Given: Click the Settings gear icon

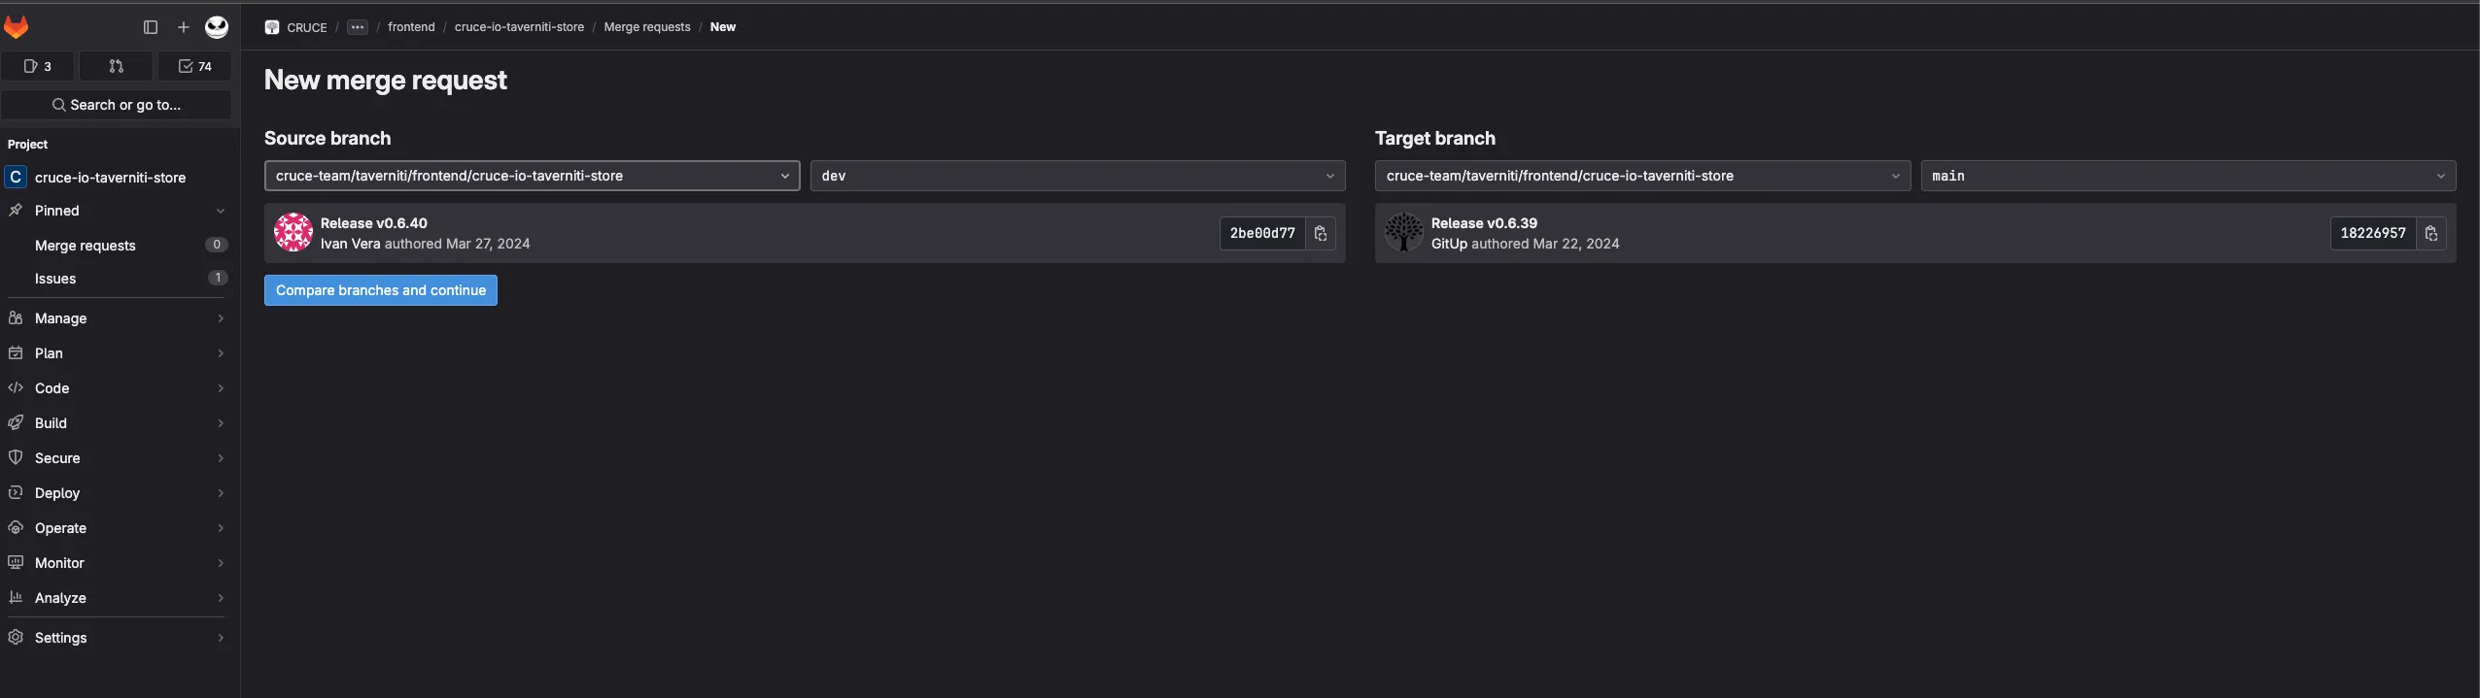Looking at the screenshot, I should point(16,637).
